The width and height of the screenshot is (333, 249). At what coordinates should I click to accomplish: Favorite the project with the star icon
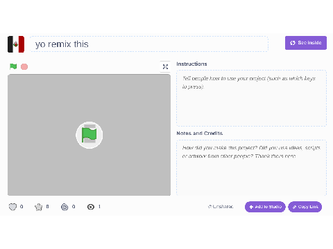39,207
